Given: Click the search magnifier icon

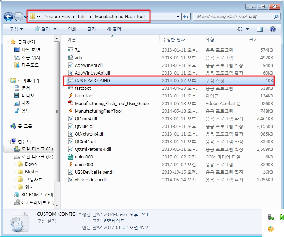Looking at the screenshot, I should point(276,17).
